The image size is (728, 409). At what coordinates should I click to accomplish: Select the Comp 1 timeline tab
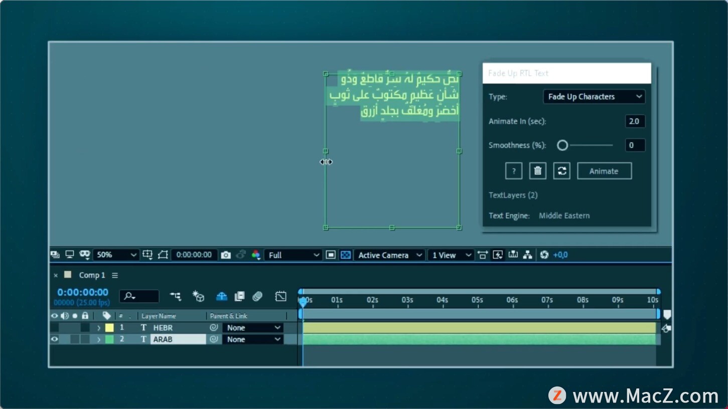pyautogui.click(x=92, y=275)
